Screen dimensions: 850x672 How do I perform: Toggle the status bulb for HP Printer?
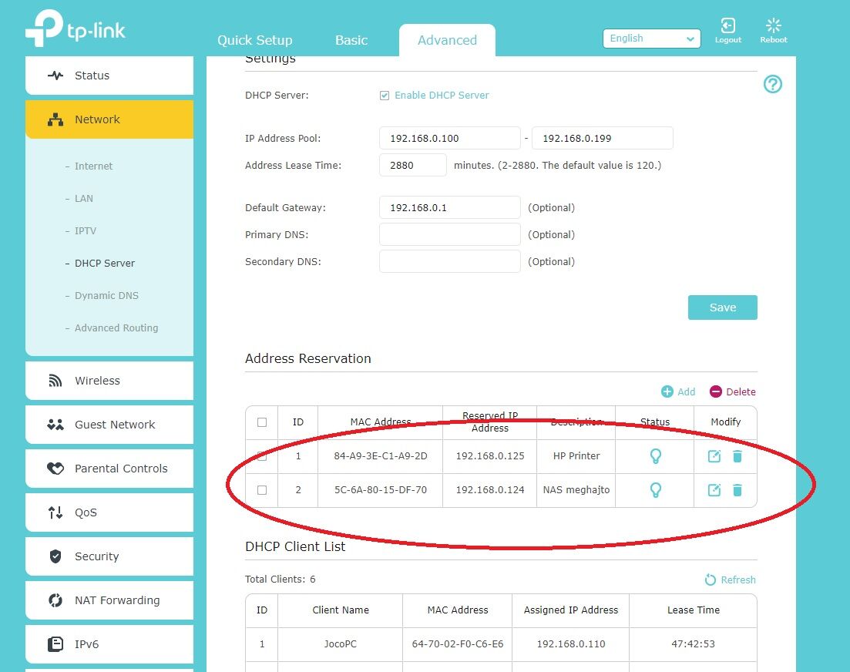pos(655,456)
